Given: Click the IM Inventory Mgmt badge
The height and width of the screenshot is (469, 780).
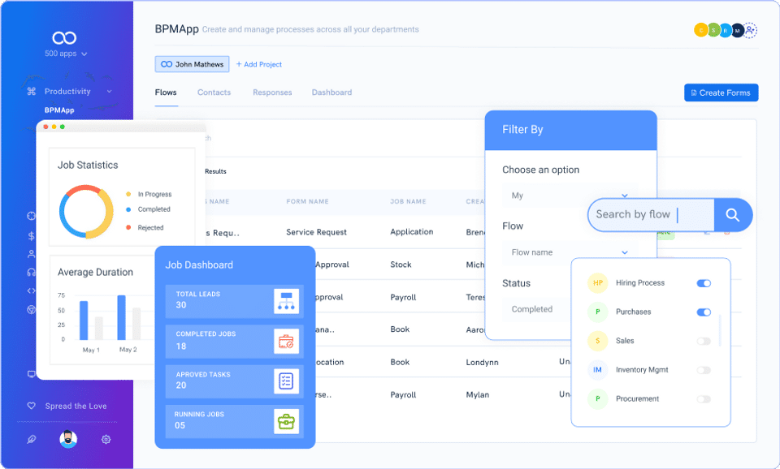Looking at the screenshot, I should tap(598, 370).
